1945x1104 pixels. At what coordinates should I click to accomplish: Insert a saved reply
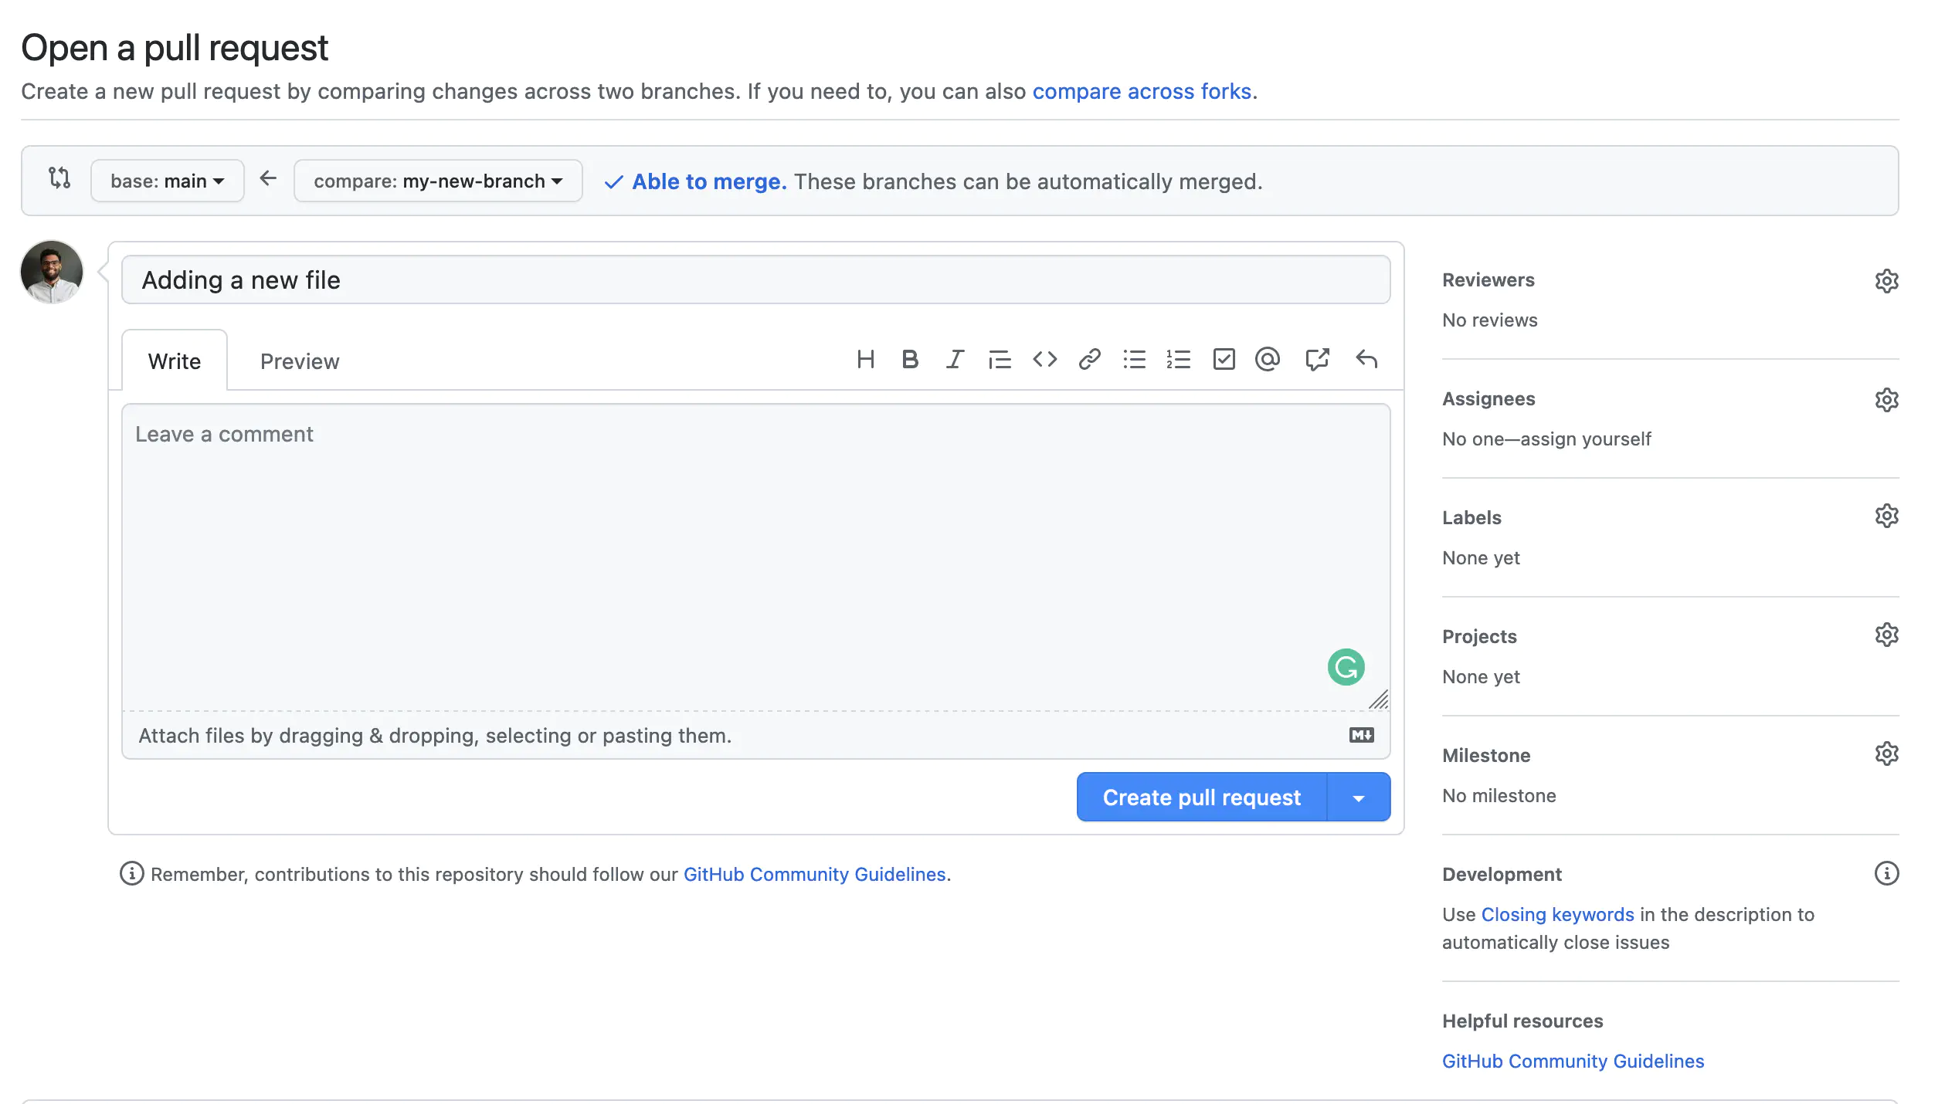coord(1366,360)
